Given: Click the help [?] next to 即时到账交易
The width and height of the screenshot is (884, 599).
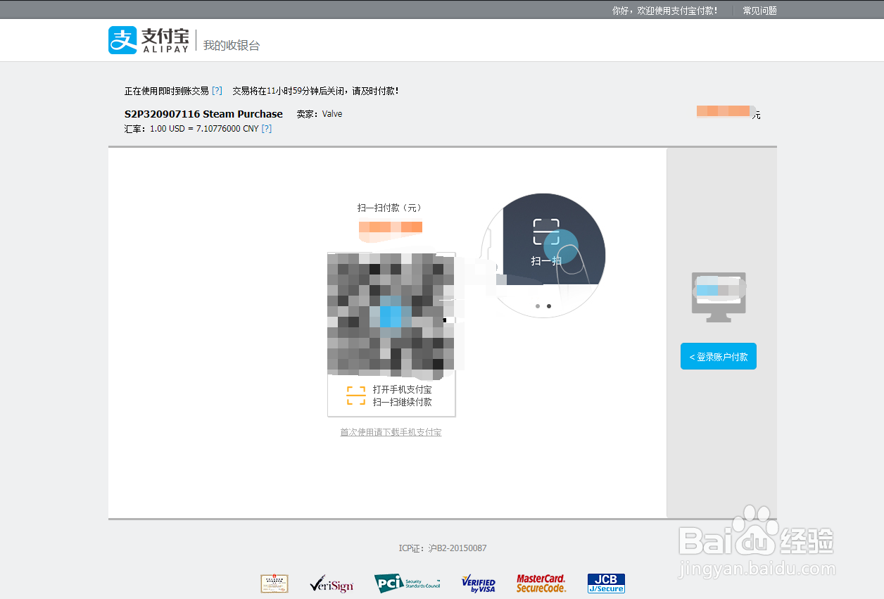Looking at the screenshot, I should tap(217, 91).
